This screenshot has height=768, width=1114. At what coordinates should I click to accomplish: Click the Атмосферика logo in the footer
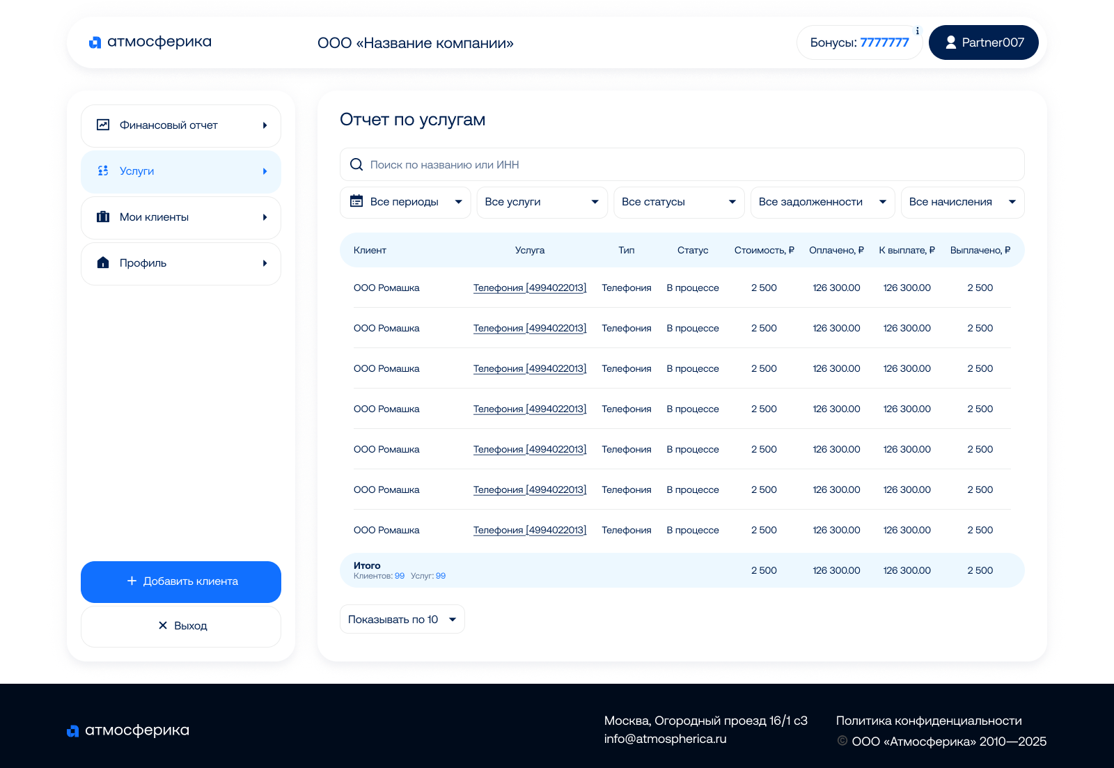click(x=128, y=730)
